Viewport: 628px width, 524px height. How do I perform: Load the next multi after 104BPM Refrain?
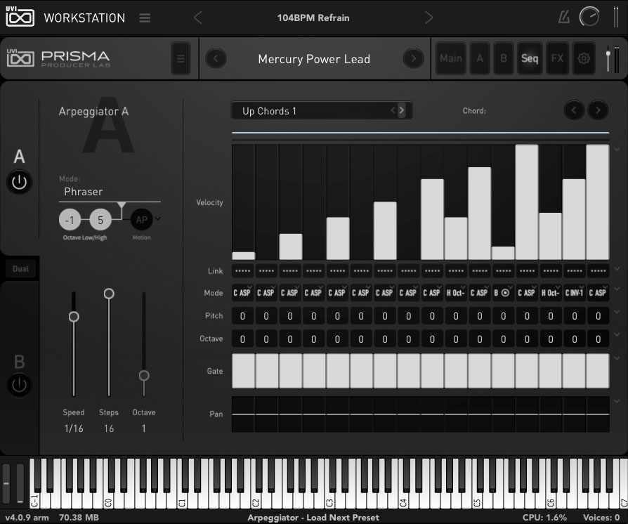[429, 18]
